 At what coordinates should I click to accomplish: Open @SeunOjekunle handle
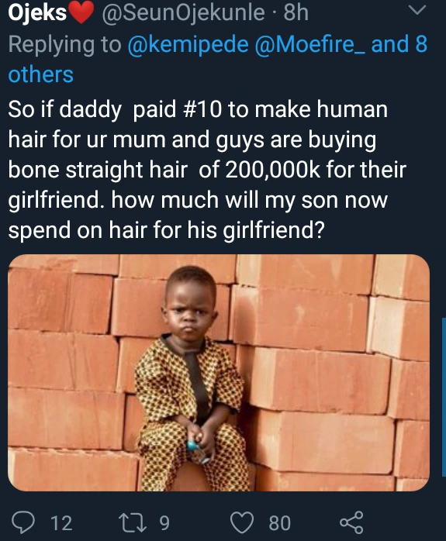(x=183, y=12)
